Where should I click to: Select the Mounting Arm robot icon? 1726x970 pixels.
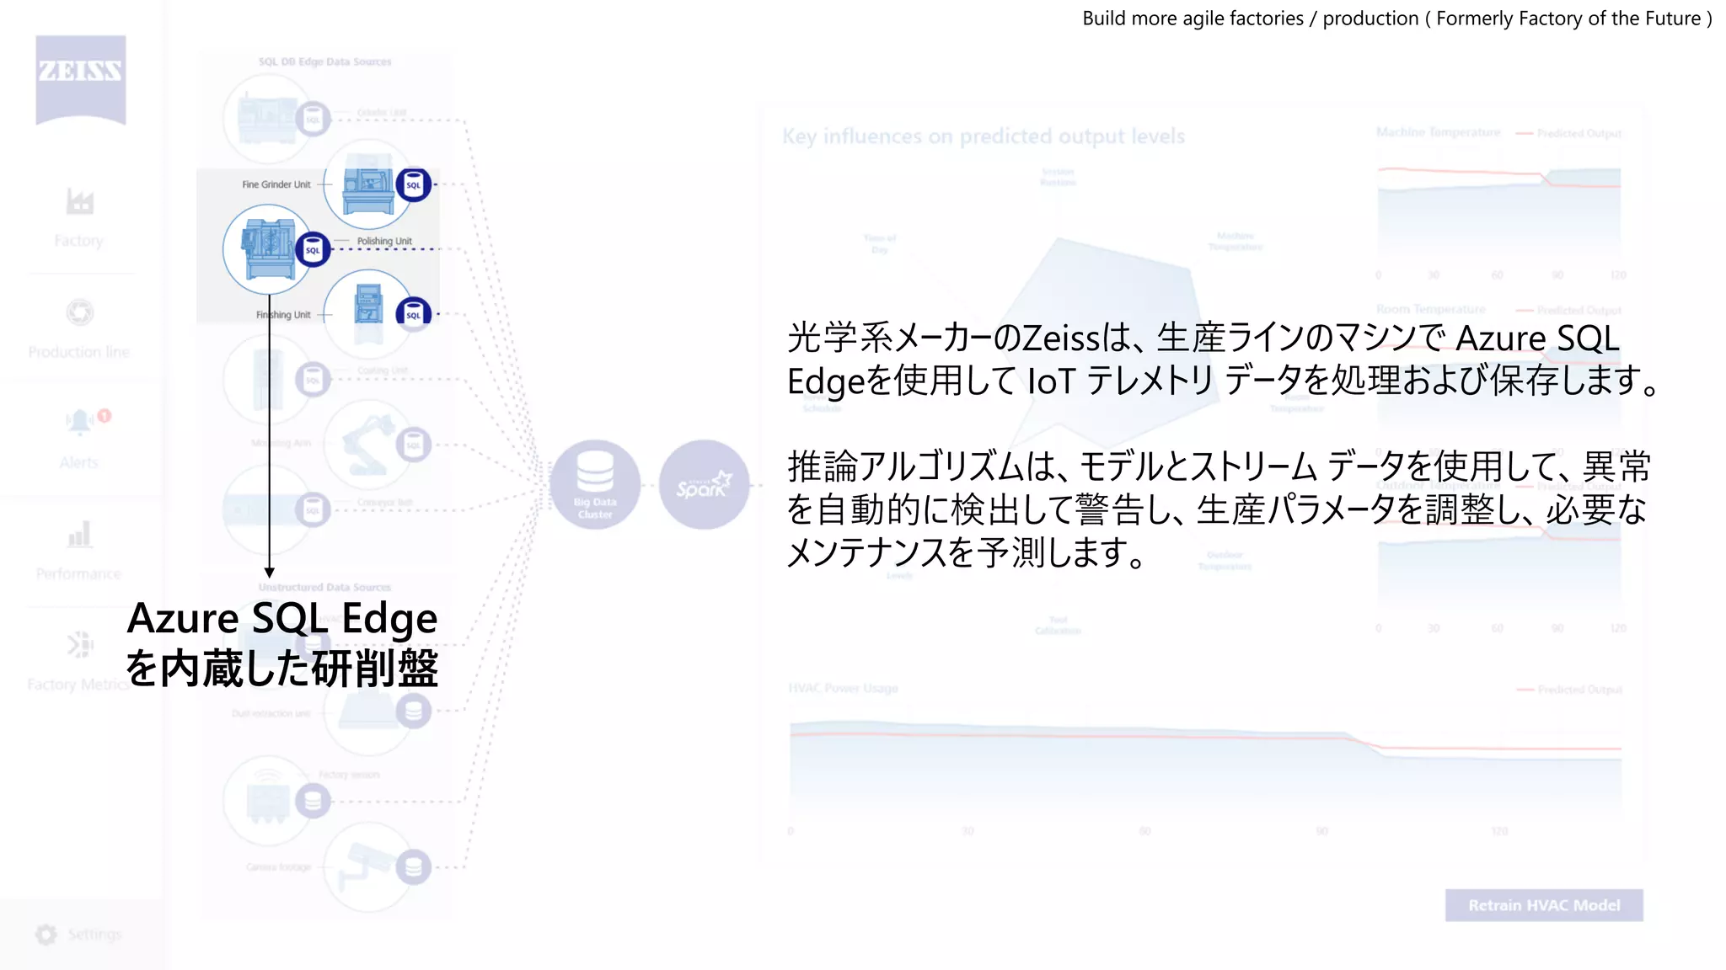(368, 445)
